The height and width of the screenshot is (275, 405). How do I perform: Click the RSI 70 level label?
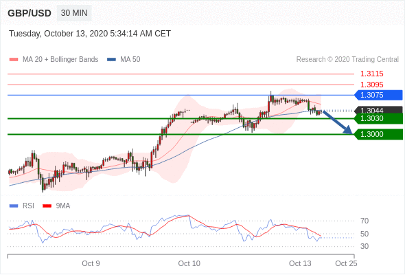tap(364, 221)
